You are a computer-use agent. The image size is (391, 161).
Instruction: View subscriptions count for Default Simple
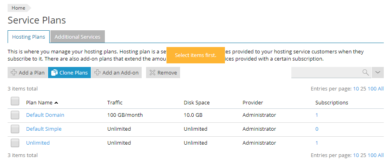click(317, 129)
